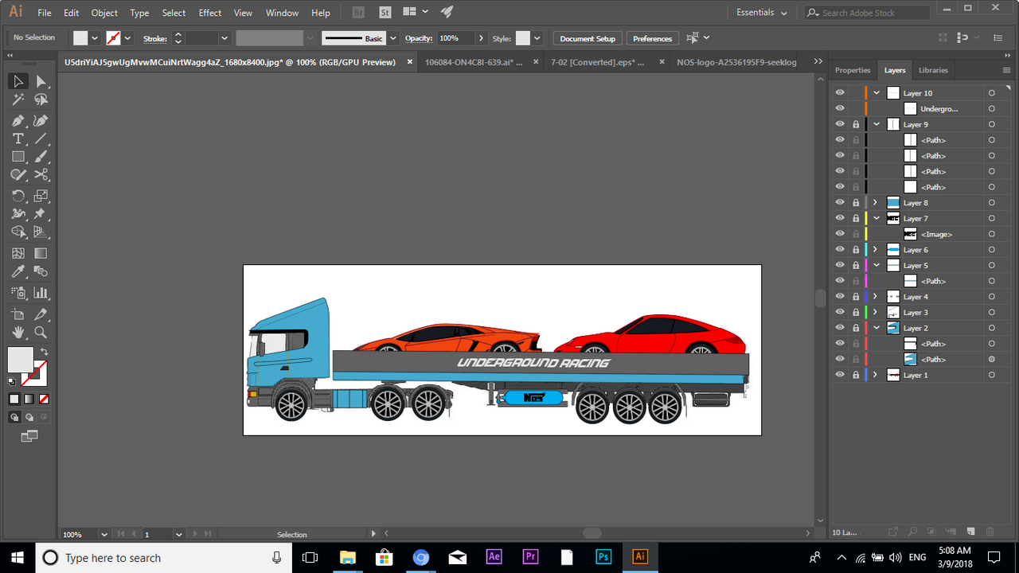1019x573 pixels.
Task: Open the Window menu
Action: point(282,13)
